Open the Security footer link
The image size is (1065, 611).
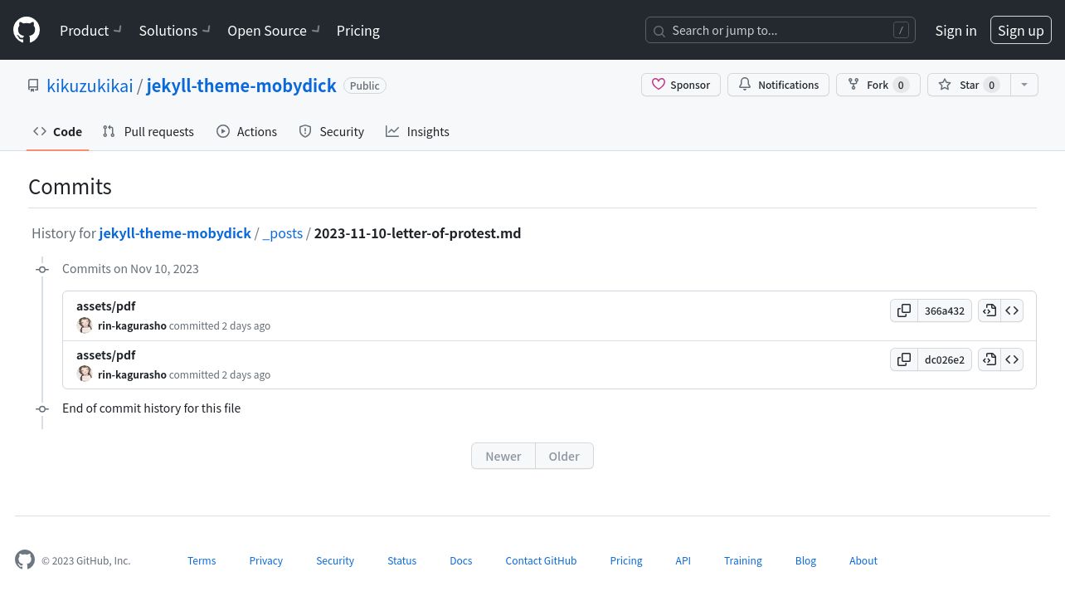point(335,560)
